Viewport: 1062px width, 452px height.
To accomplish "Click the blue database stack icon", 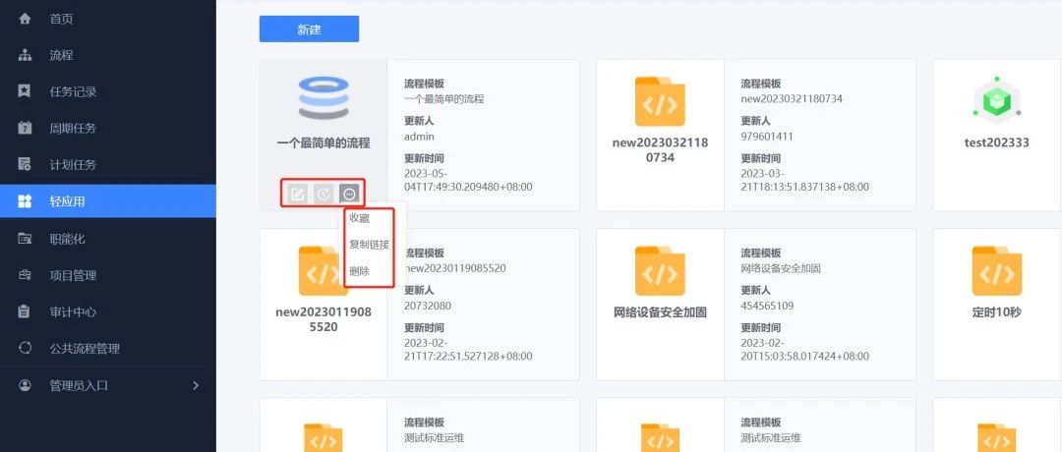I will (x=324, y=97).
